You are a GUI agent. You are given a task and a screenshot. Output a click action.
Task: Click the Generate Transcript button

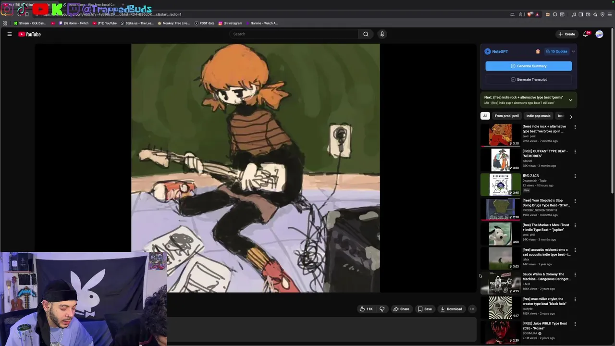tap(529, 79)
